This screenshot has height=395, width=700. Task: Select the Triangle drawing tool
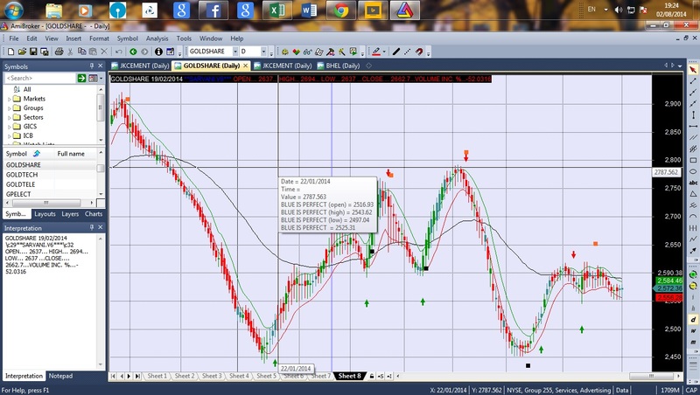point(693,194)
